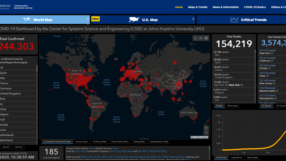Click the U.S. map silhouette icon
The image size is (286, 161).
pos(134,20)
